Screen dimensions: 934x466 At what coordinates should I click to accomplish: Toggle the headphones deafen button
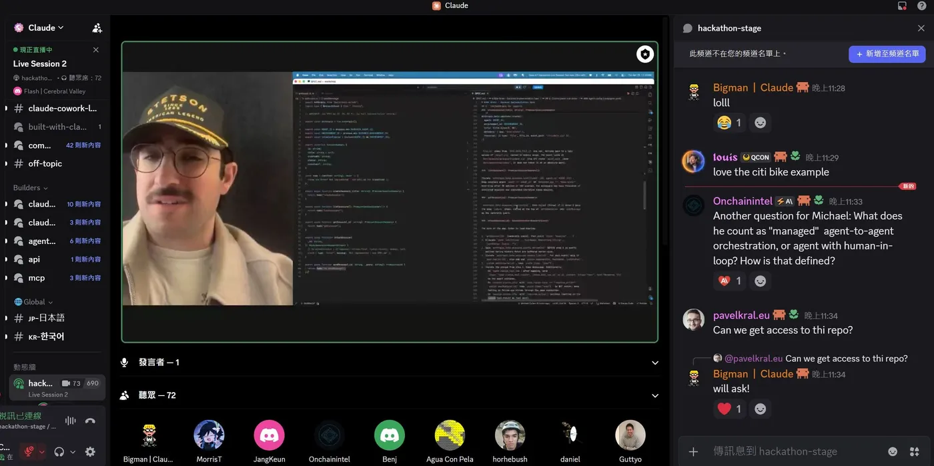(x=59, y=451)
